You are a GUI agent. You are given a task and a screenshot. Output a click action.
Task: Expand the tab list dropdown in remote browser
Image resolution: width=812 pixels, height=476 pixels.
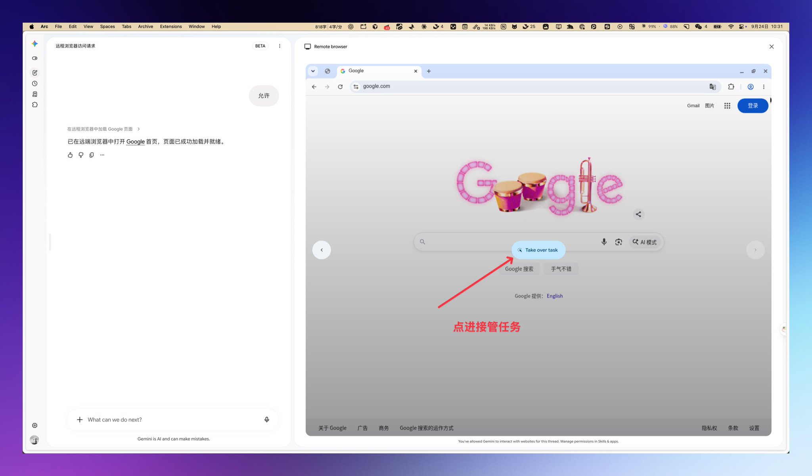(313, 71)
